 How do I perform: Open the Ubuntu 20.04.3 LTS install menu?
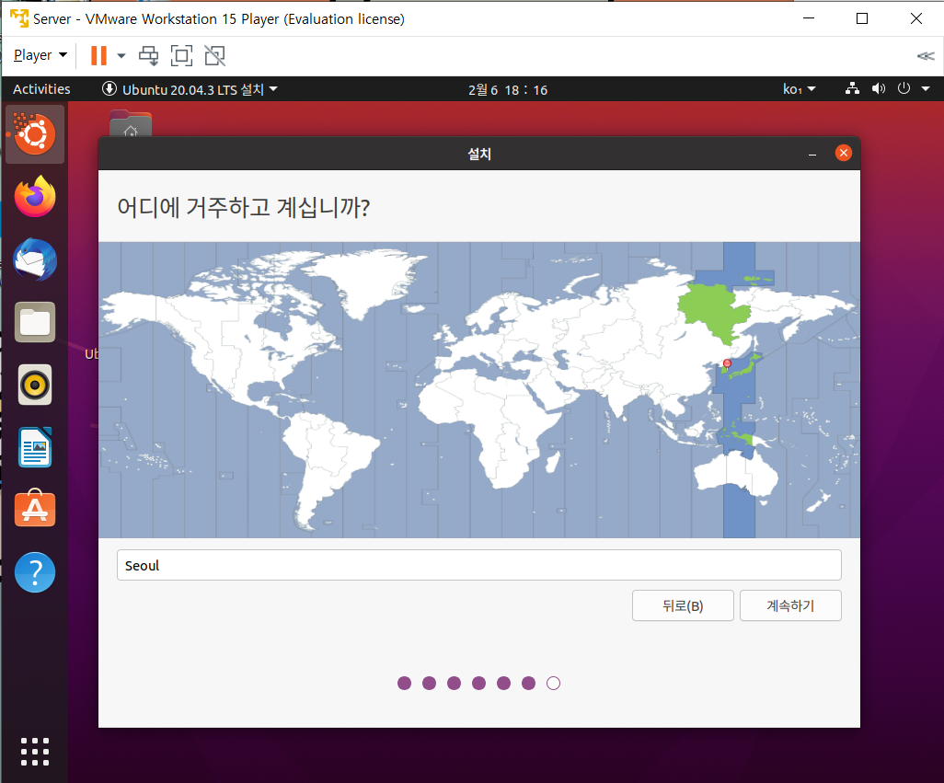coord(190,89)
